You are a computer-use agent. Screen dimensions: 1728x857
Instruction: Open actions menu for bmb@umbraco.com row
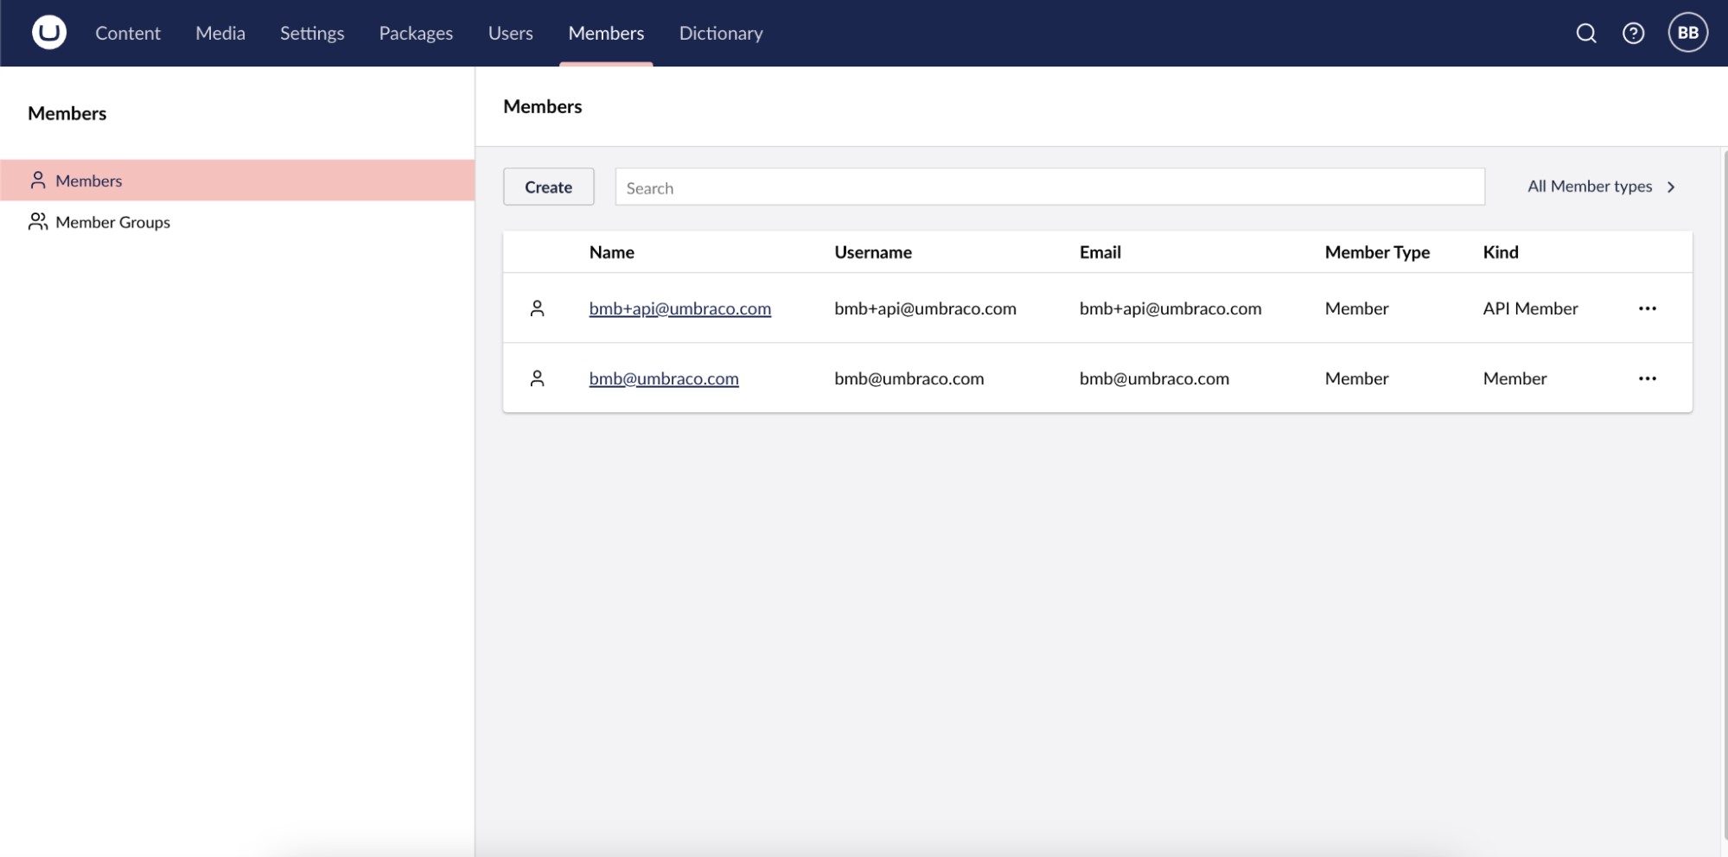1648,378
